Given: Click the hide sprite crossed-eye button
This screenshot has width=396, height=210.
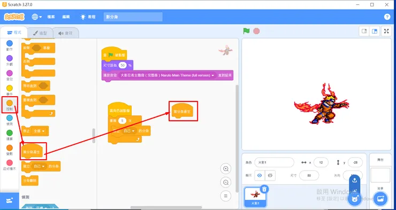Looking at the screenshot, I should click(x=270, y=175).
